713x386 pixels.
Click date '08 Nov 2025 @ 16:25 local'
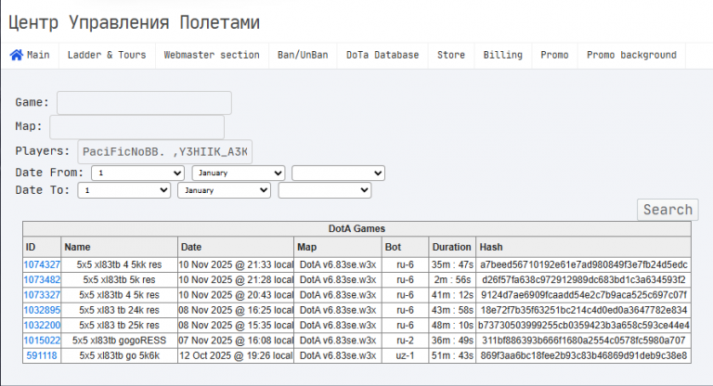236,310
